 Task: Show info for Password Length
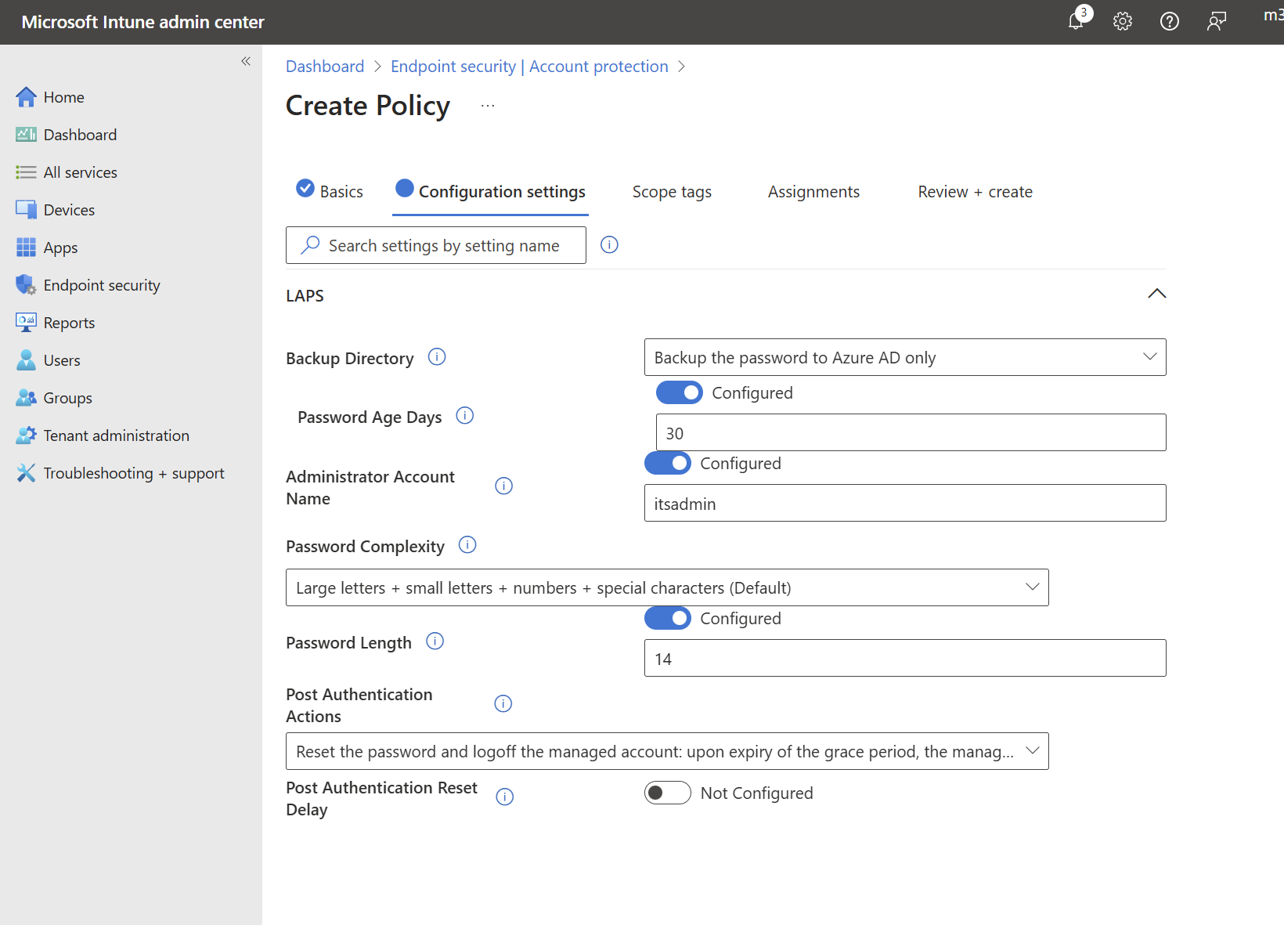click(x=435, y=641)
